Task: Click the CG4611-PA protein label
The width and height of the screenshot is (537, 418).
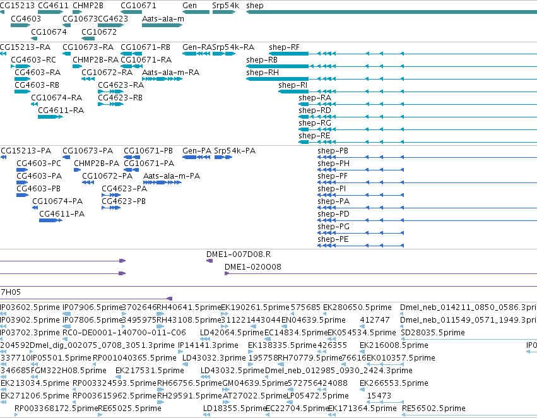Action: (x=62, y=214)
